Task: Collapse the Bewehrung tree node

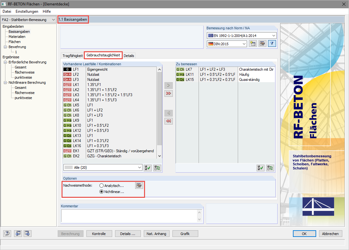Action: 5,47
